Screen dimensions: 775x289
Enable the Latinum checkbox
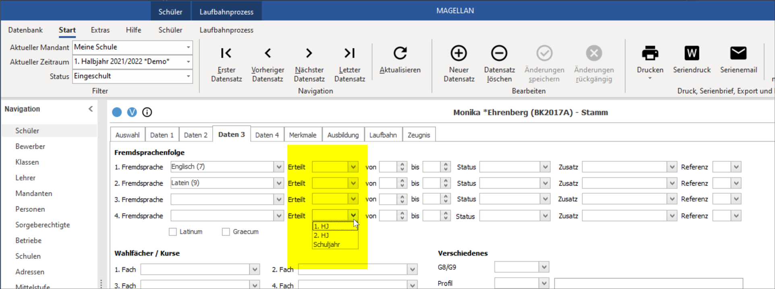tap(173, 232)
